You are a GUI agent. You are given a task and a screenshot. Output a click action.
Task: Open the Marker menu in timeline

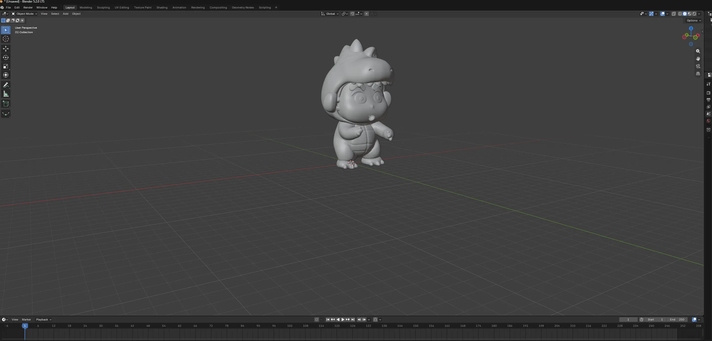(26, 320)
